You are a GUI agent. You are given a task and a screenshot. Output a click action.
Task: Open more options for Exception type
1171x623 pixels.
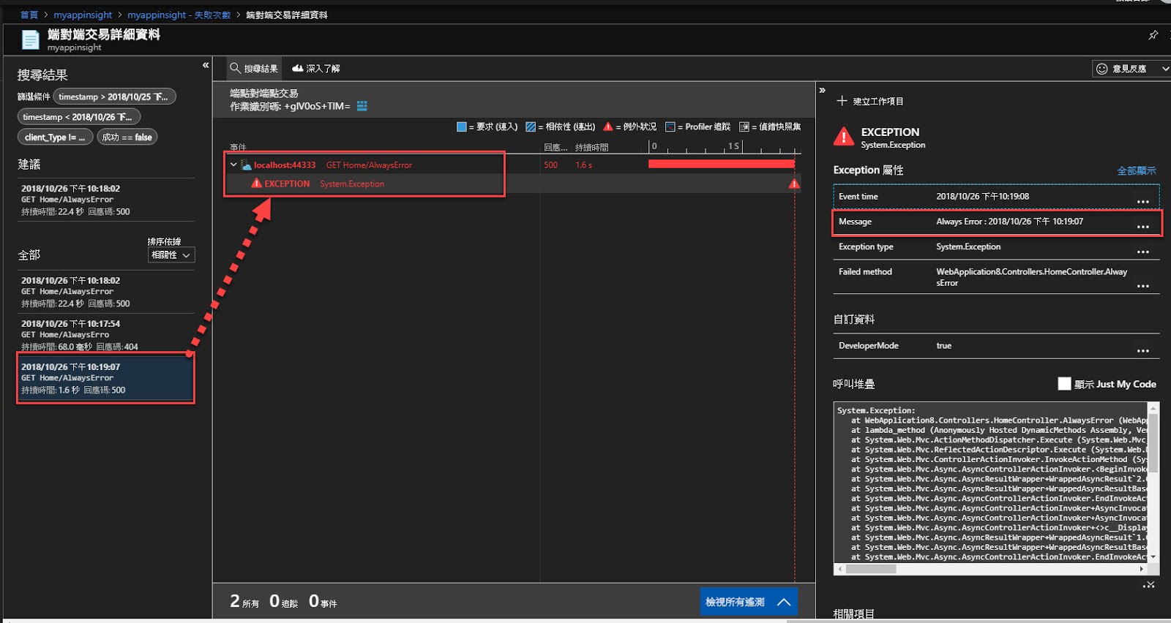1143,252
